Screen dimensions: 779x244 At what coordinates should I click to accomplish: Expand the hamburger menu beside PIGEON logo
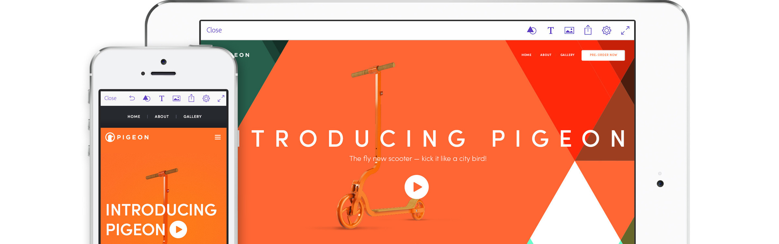(218, 137)
